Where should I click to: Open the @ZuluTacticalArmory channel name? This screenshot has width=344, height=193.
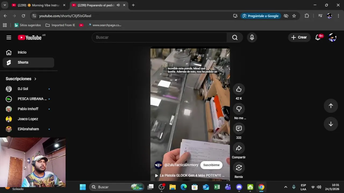pos(181,165)
